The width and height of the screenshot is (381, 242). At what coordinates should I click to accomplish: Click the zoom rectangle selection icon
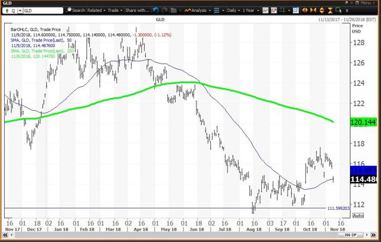[x=338, y=11]
